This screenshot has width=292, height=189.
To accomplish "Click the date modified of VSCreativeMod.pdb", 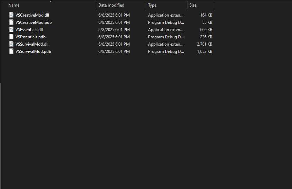I will pos(114,22).
